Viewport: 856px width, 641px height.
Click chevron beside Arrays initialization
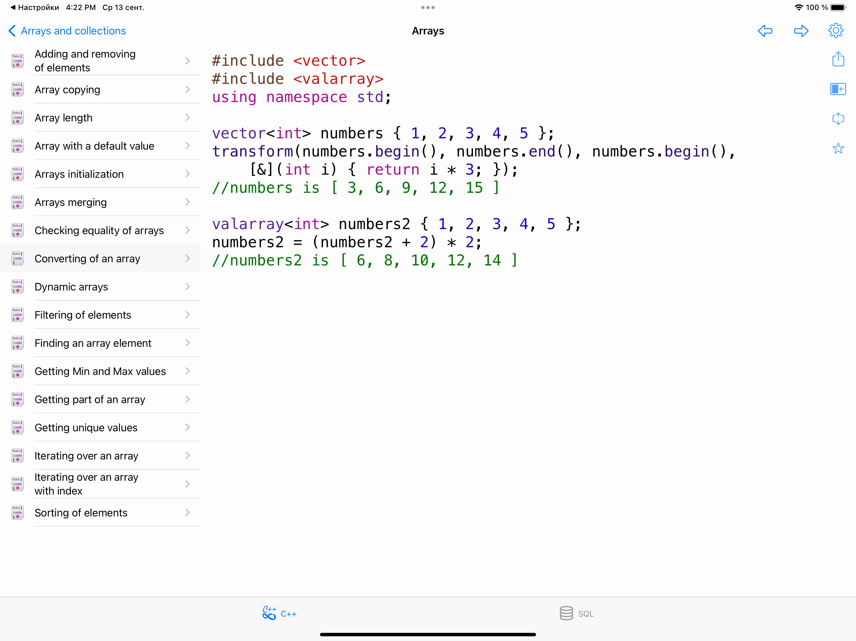point(188,174)
